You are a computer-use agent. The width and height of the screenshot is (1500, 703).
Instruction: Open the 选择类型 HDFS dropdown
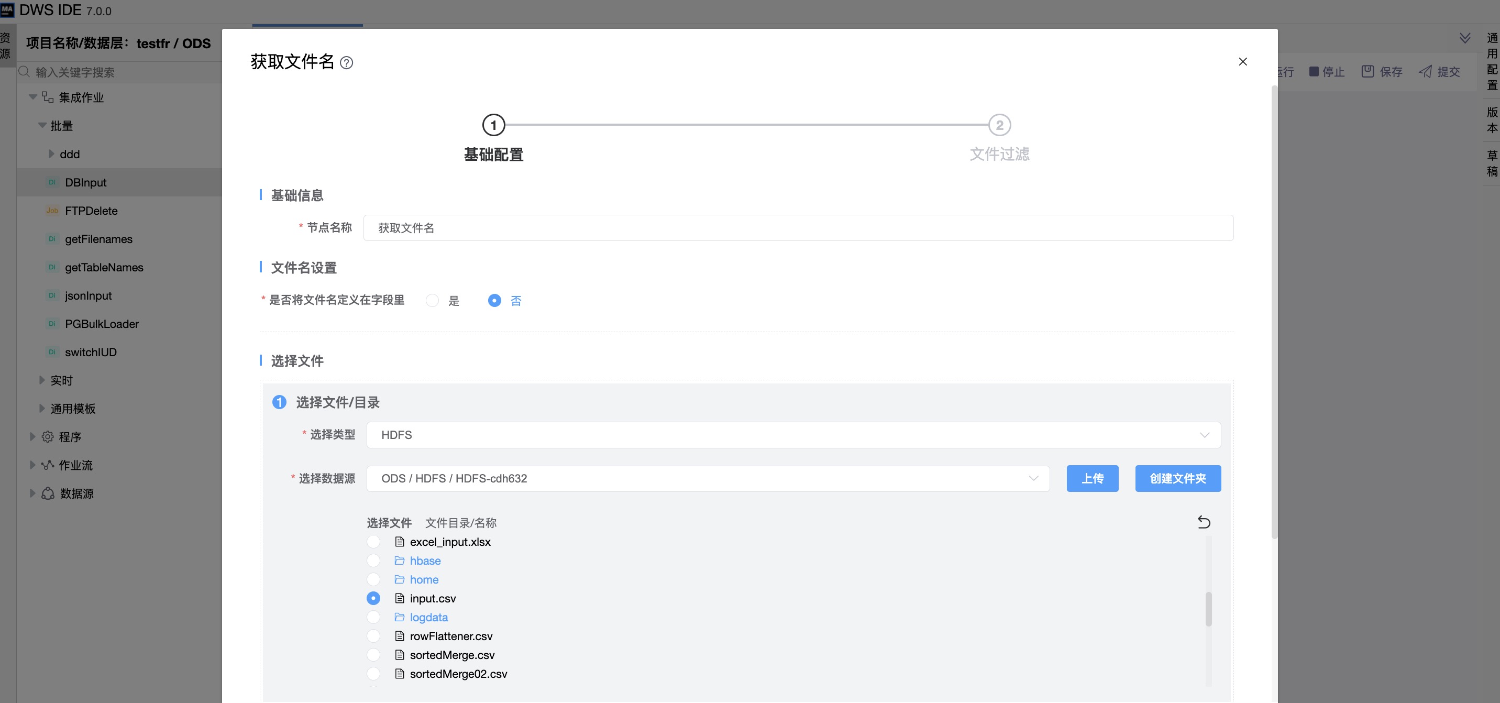pyautogui.click(x=793, y=435)
